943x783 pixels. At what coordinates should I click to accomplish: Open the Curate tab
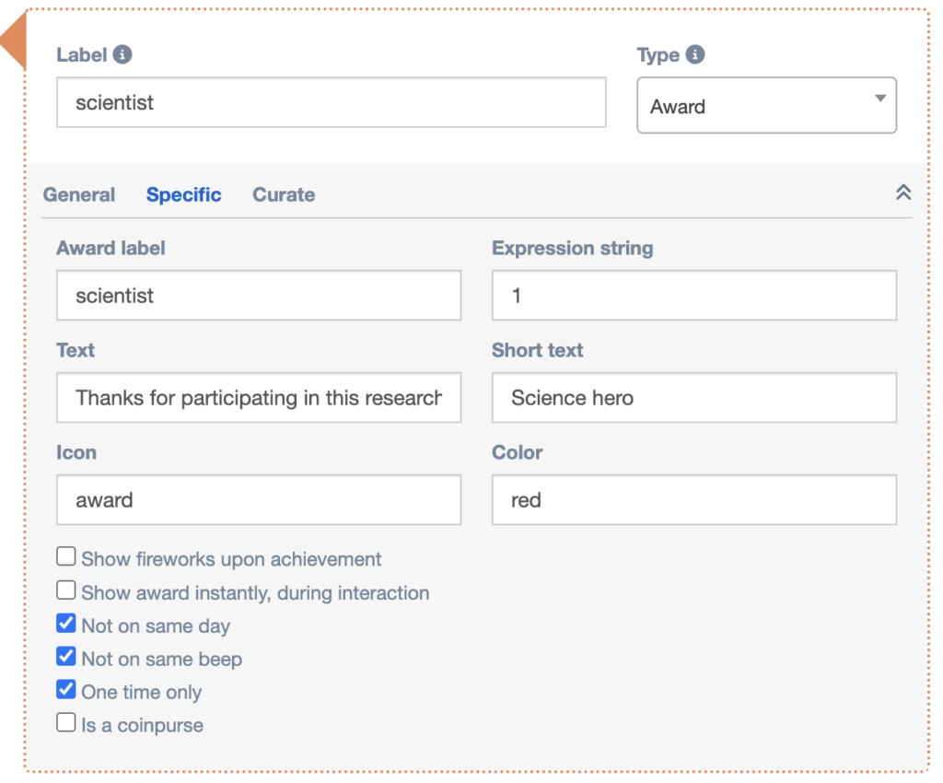[x=284, y=194]
